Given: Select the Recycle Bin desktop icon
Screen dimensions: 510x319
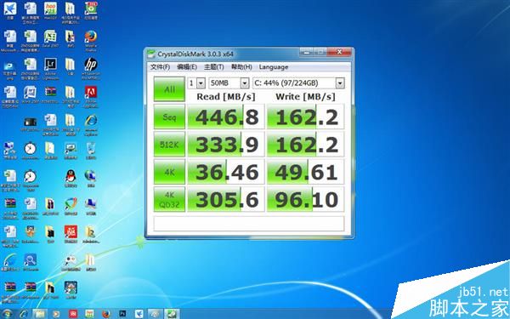Looking at the screenshot, I should pos(91,151).
